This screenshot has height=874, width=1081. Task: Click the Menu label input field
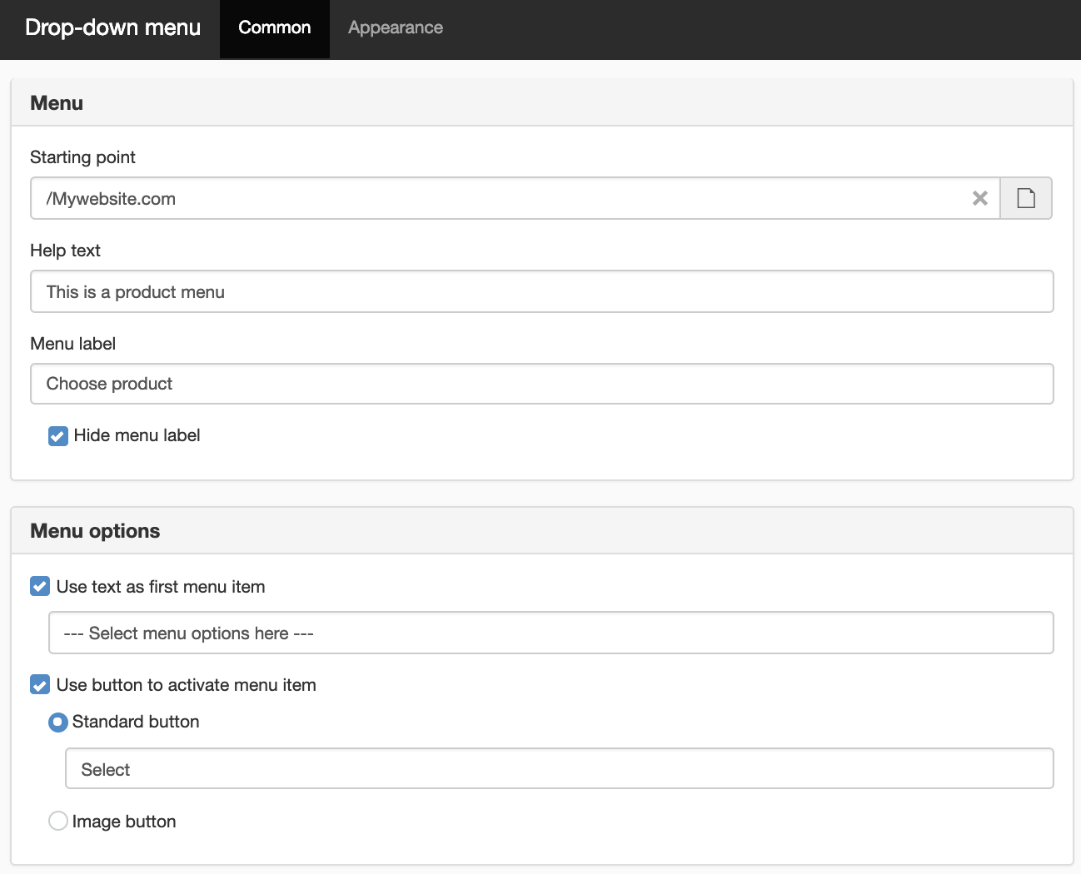[542, 384]
